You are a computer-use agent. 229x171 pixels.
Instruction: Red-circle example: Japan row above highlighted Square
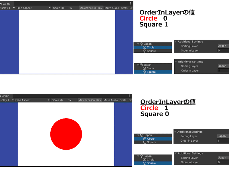[153, 156]
